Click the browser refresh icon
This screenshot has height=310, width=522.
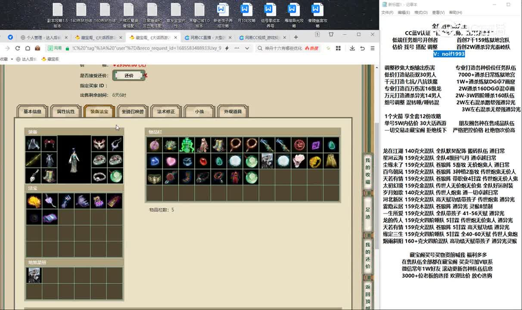pos(16,48)
